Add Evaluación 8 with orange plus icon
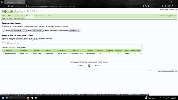 (101, 53)
